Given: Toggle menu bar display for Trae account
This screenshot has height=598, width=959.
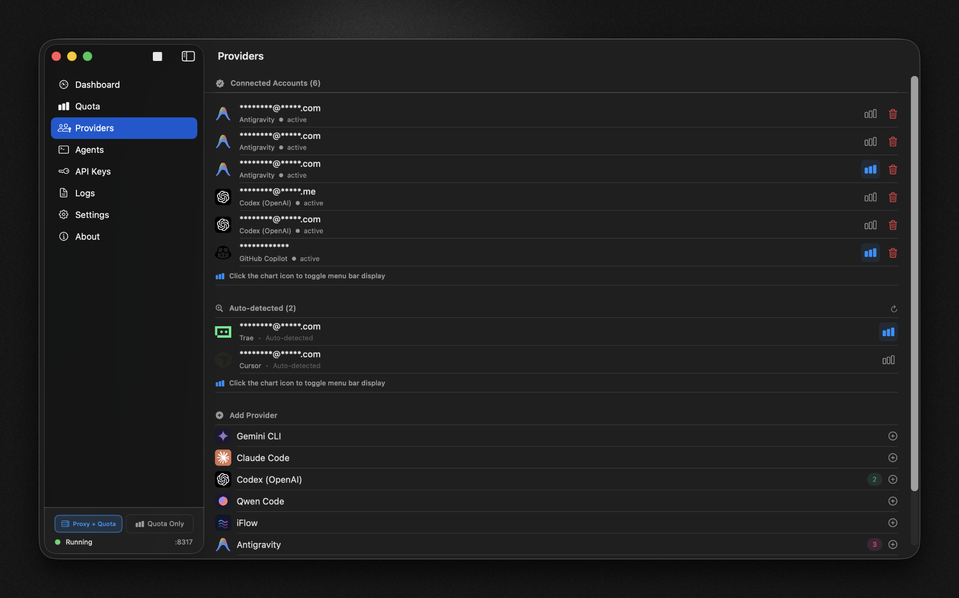Looking at the screenshot, I should [888, 332].
